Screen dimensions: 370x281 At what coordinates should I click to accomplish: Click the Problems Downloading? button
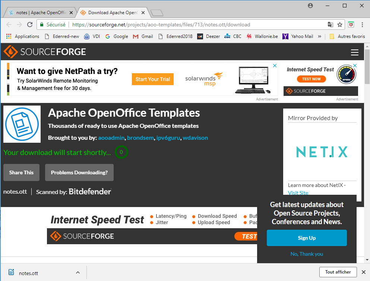click(79, 172)
